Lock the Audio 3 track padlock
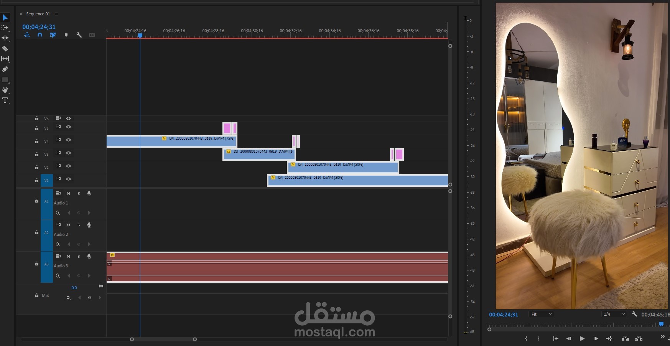The width and height of the screenshot is (670, 346). (x=37, y=264)
